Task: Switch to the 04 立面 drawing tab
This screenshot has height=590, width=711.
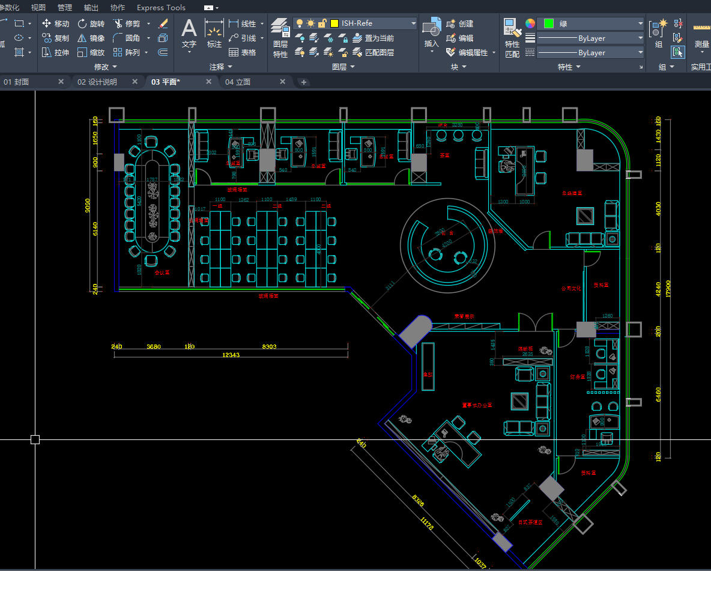Action: coord(238,82)
